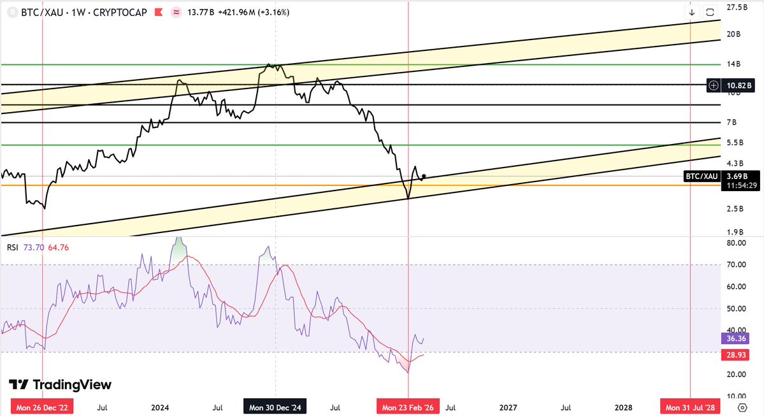The image size is (764, 416).
Task: Click the 20.00 RSI axis label
Action: (736, 374)
